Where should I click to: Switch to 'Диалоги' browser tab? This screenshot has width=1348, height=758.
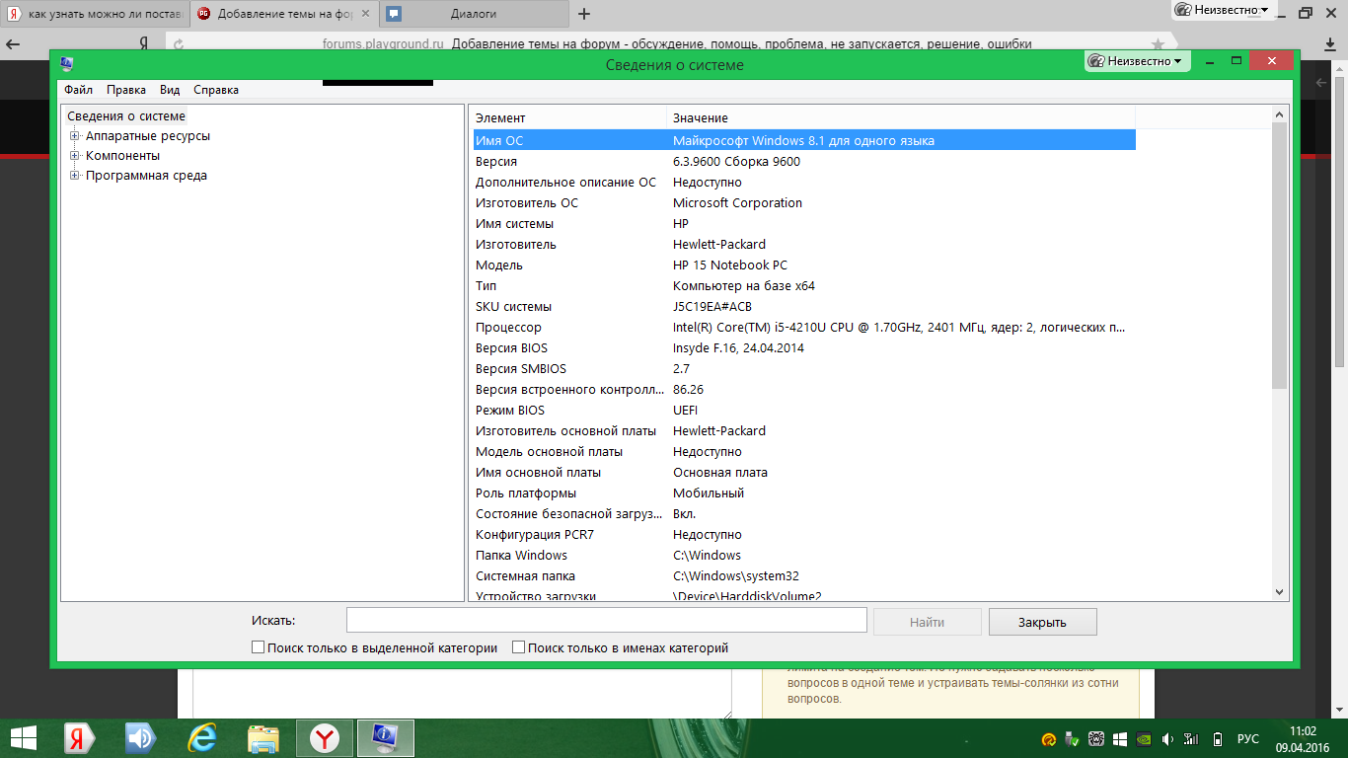pos(474,14)
